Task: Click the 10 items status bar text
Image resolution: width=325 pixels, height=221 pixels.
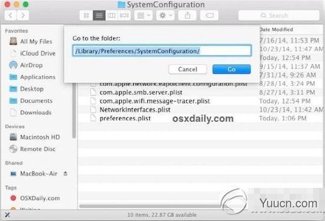Action: coord(162,215)
